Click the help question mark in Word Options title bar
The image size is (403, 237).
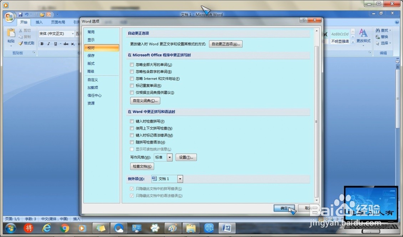(x=303, y=20)
